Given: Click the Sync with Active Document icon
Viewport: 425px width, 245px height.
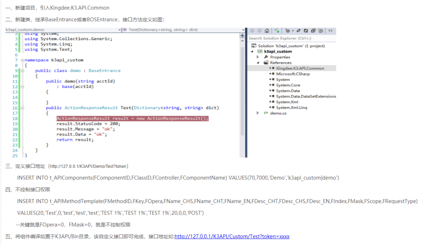Looking at the screenshot, I should coord(298,31).
